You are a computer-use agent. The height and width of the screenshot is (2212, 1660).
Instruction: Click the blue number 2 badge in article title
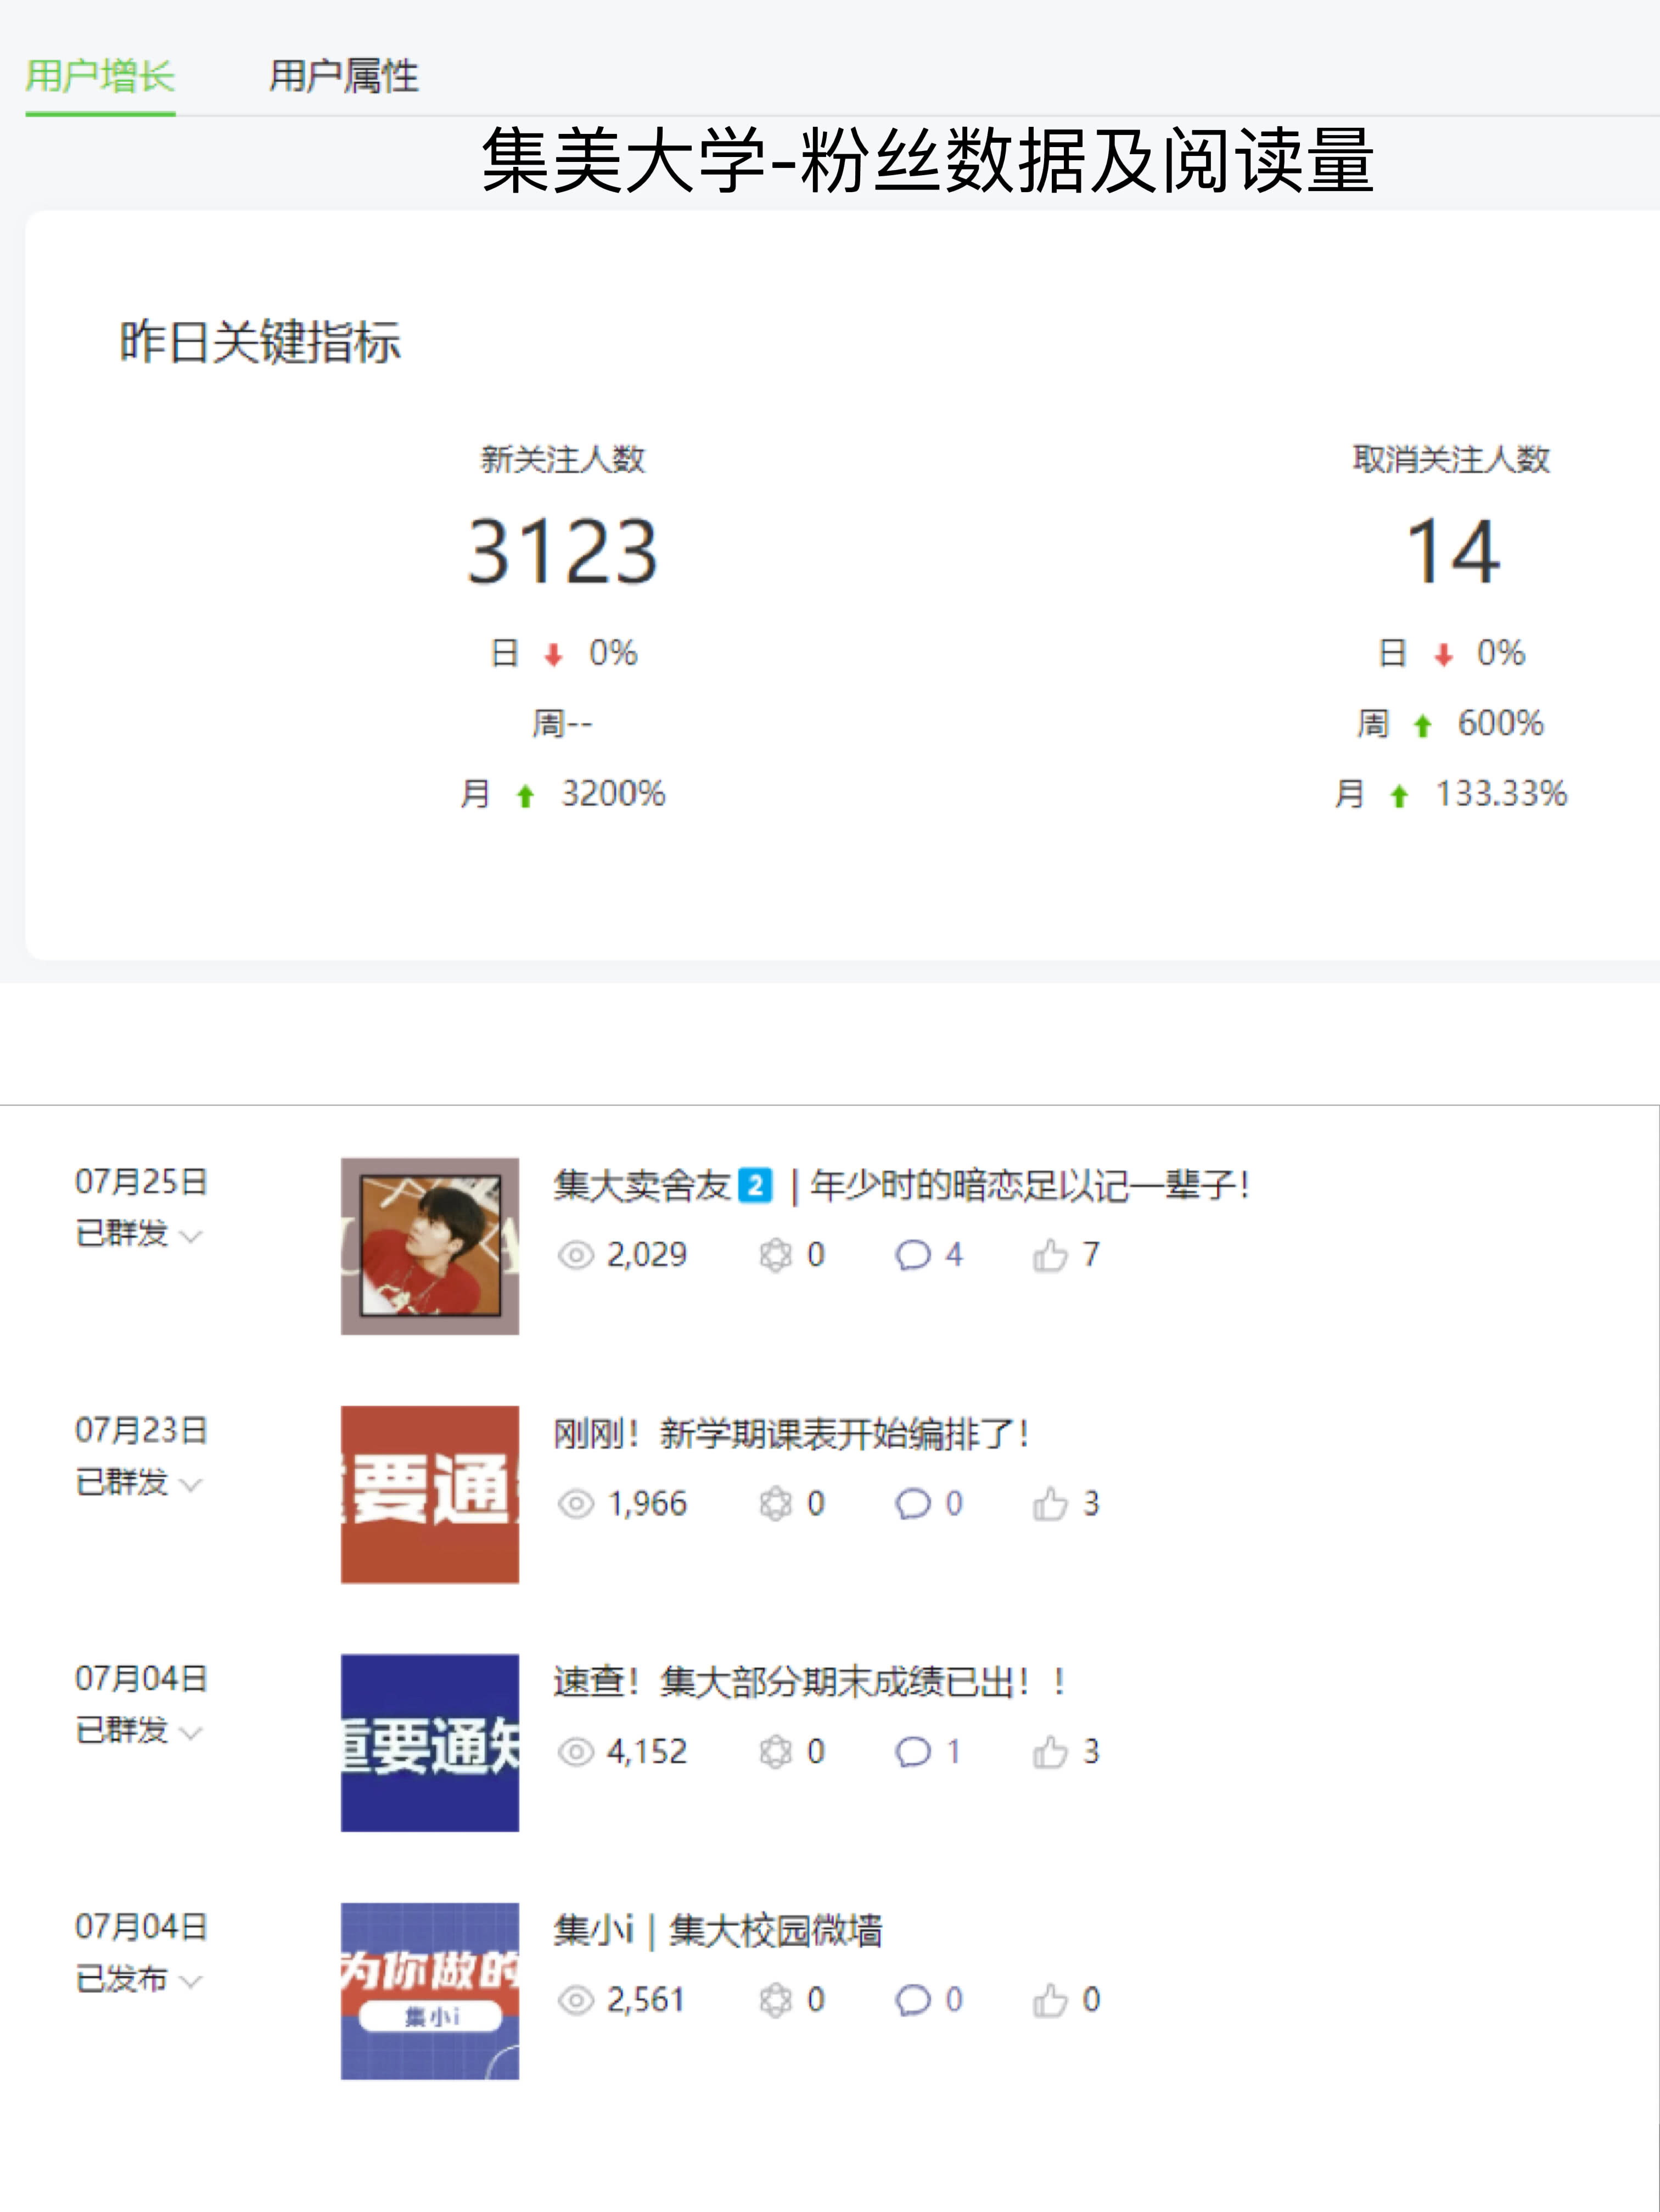(x=755, y=1186)
